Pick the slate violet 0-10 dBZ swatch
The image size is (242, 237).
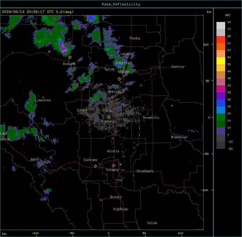tap(221, 131)
